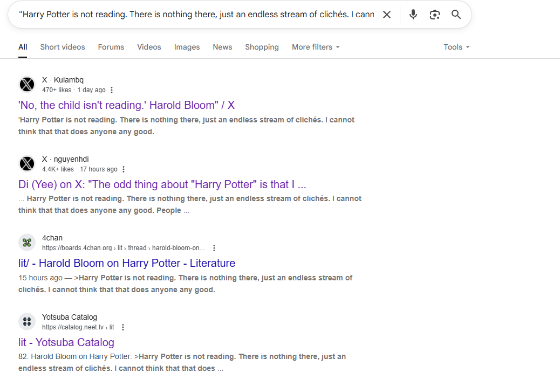Click the snippet beginning '82. Harold Bloom on Harry Potter'
Image resolution: width=560 pixels, height=379 pixels.
[182, 362]
